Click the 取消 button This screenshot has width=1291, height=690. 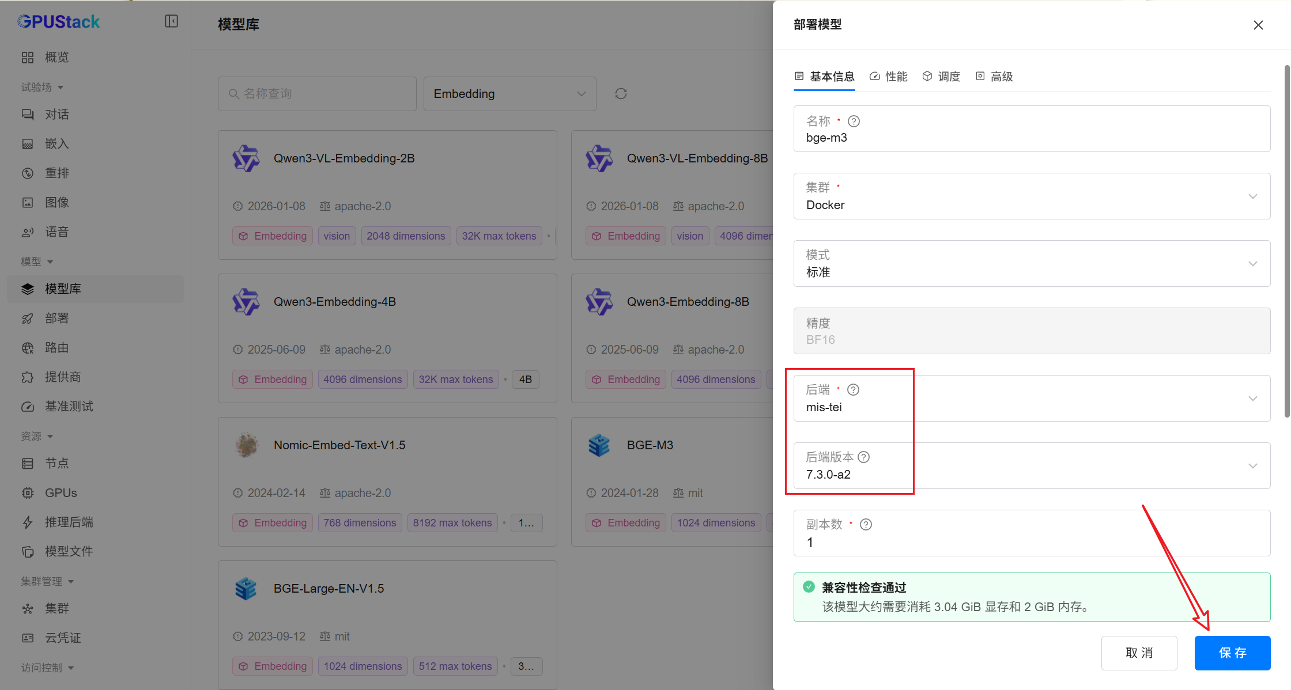coord(1139,653)
